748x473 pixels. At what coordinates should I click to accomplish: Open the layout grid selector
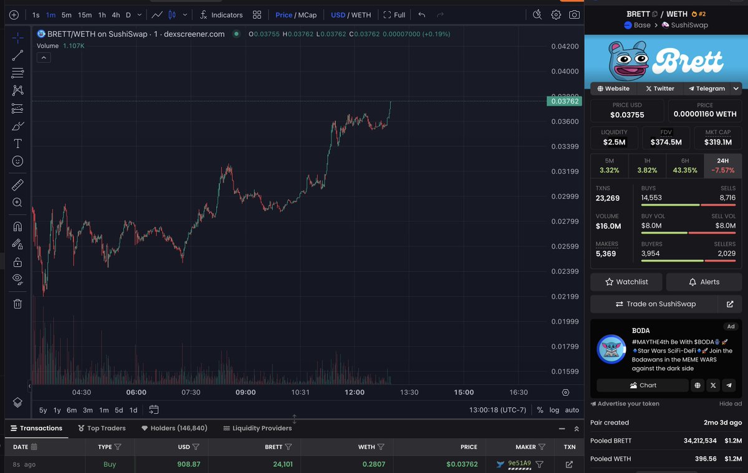[x=257, y=14]
